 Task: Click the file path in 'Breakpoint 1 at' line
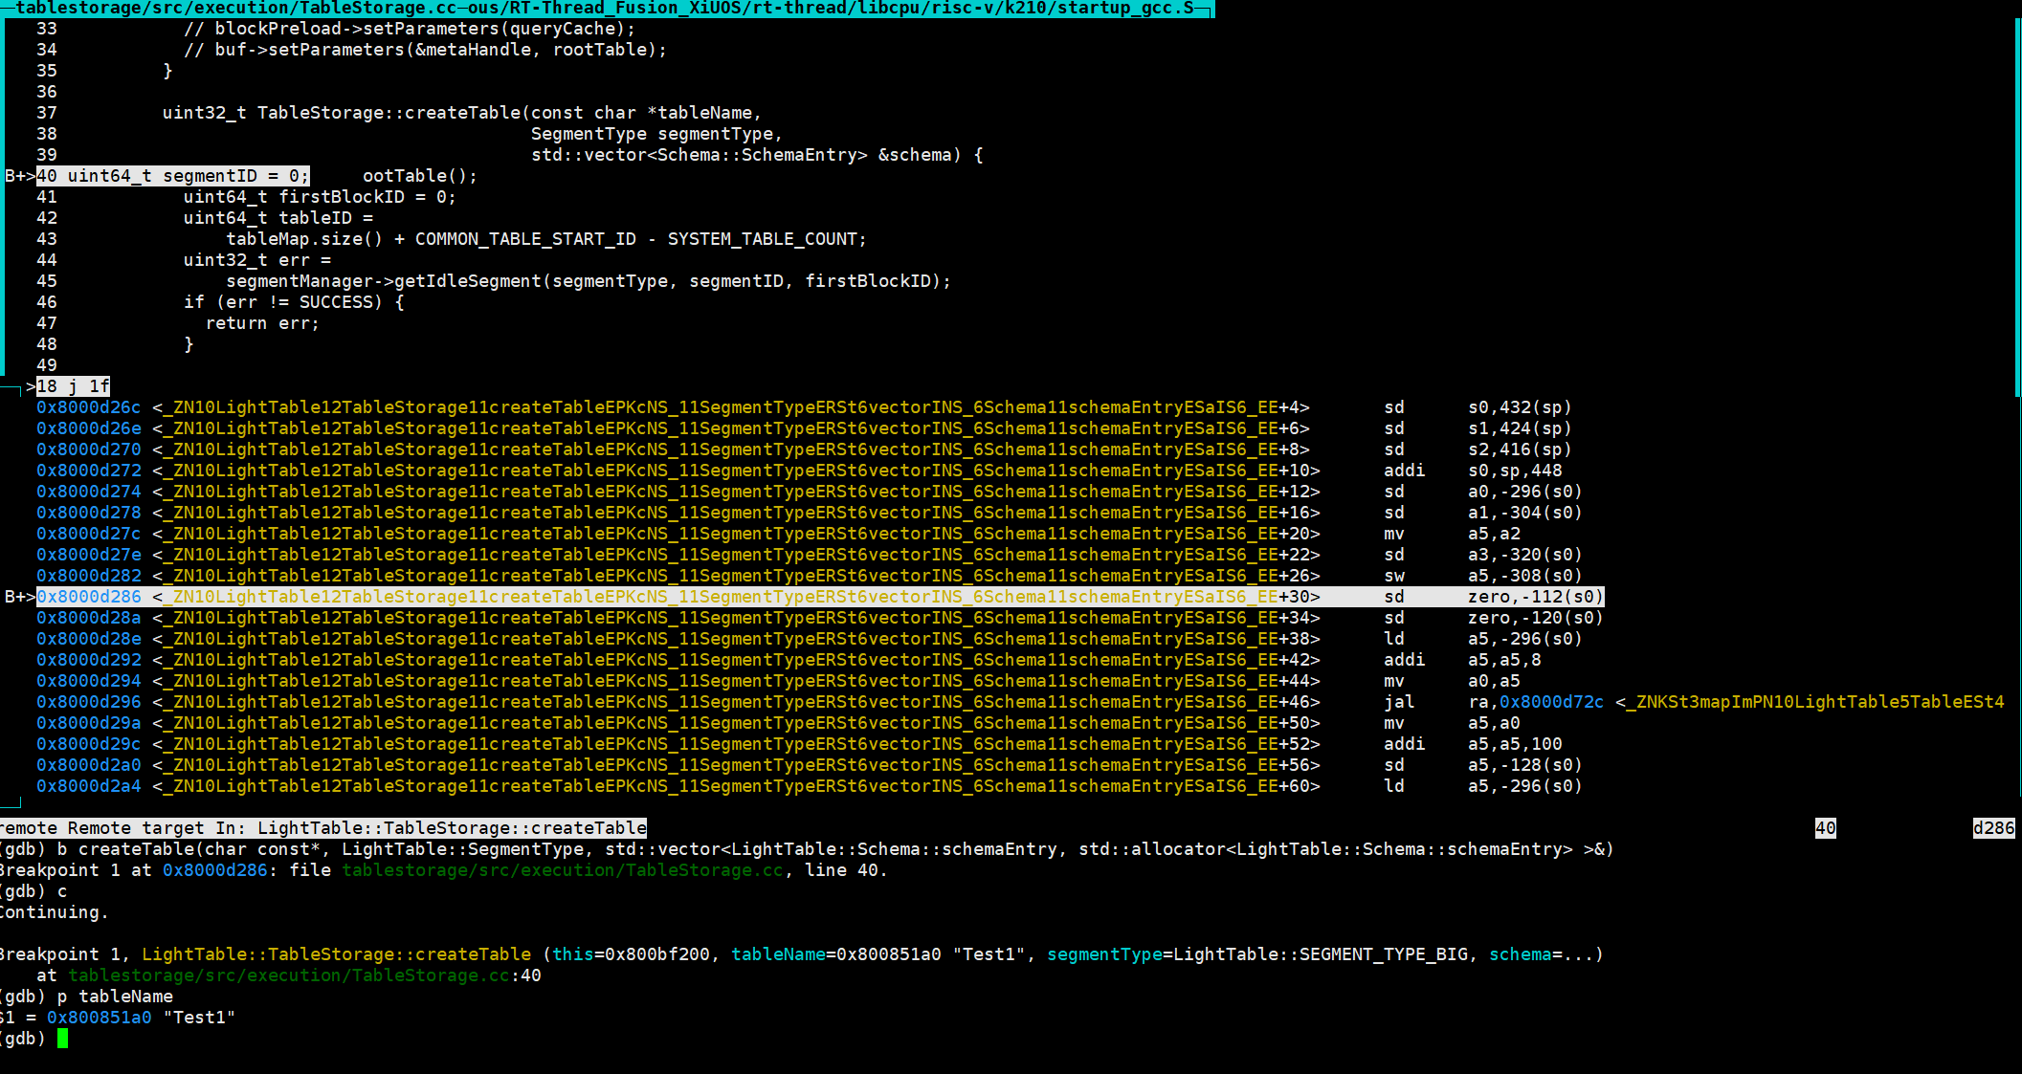[563, 870]
